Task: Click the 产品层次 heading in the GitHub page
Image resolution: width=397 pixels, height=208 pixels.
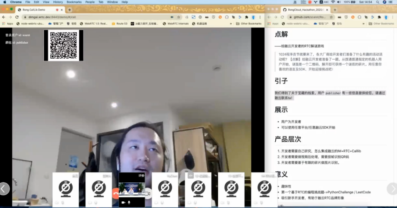Action: pyautogui.click(x=287, y=139)
